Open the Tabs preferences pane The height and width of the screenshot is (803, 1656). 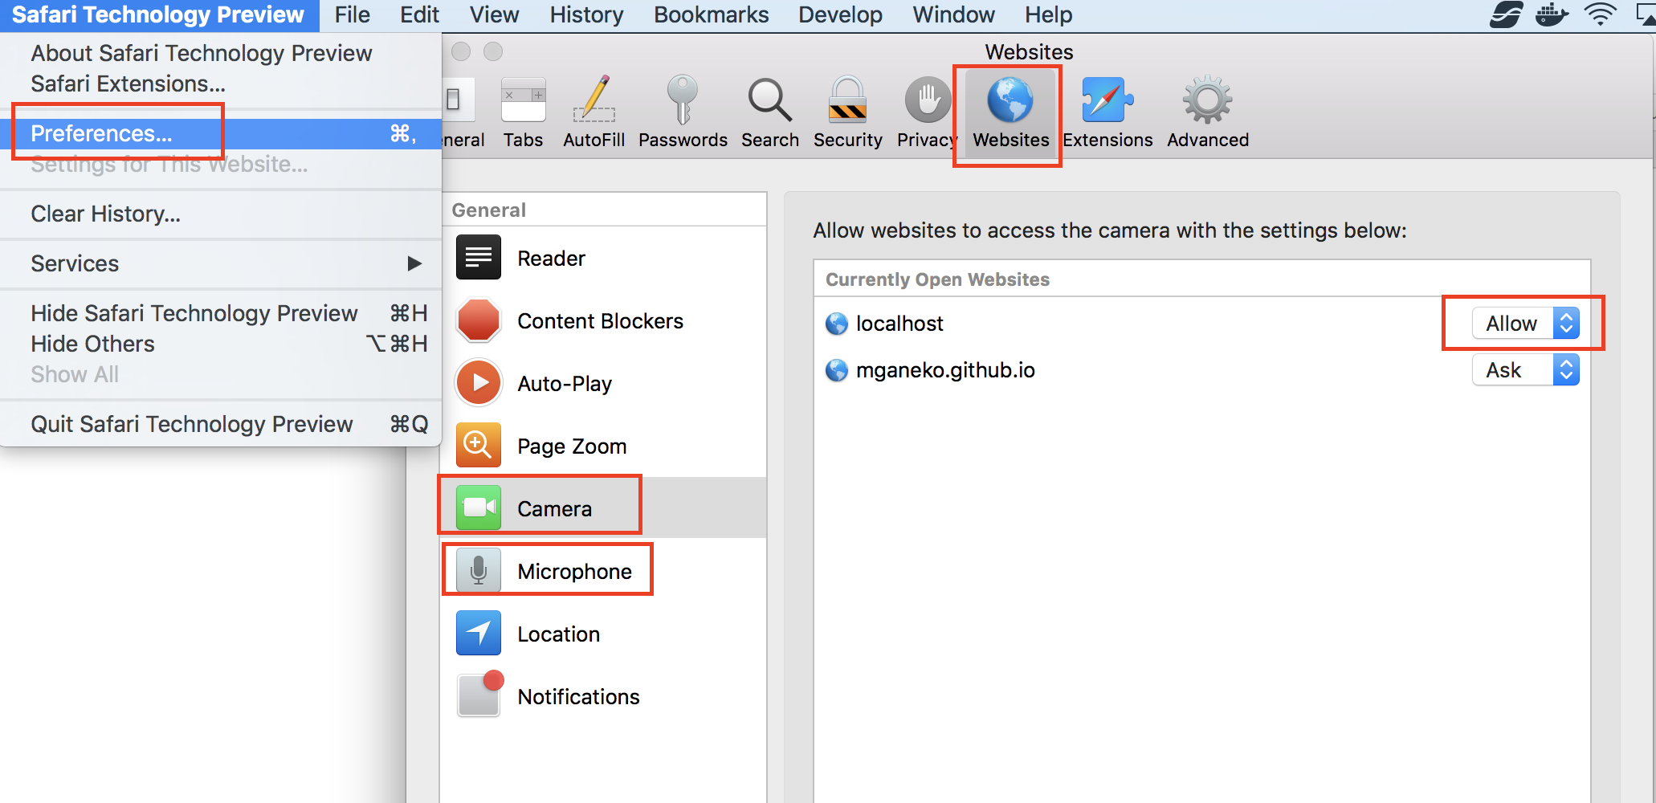[x=523, y=113]
